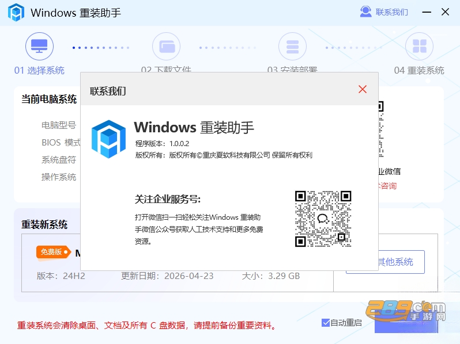
Task: Select step 01 选择系统 monitor icon
Action: pos(39,46)
